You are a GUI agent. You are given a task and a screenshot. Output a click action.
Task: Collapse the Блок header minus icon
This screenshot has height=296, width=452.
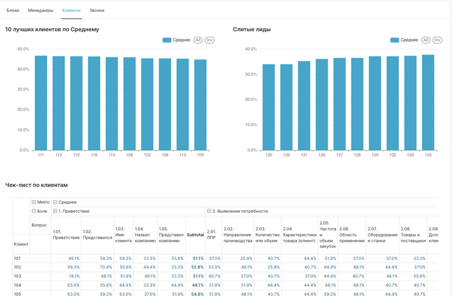coord(34,211)
